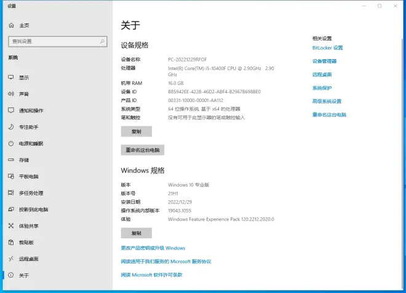Click the 剪贴板 clipboard icon
Image resolution: width=406 pixels, height=293 pixels.
11,242
